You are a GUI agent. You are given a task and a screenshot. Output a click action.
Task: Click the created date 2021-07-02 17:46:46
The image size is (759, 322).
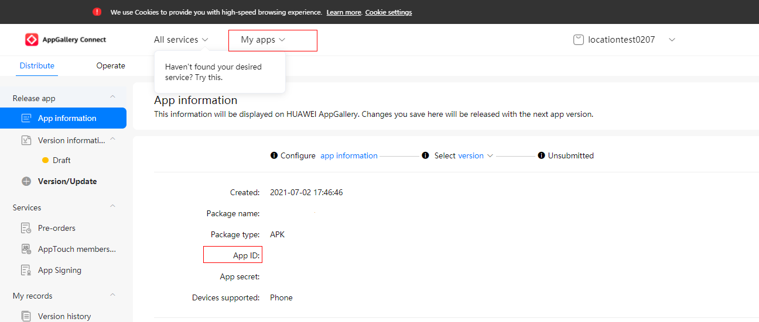coord(306,192)
